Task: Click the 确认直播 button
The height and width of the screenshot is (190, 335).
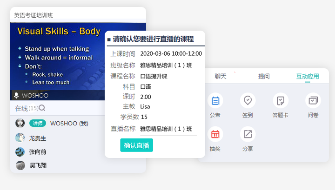Action: [x=136, y=145]
